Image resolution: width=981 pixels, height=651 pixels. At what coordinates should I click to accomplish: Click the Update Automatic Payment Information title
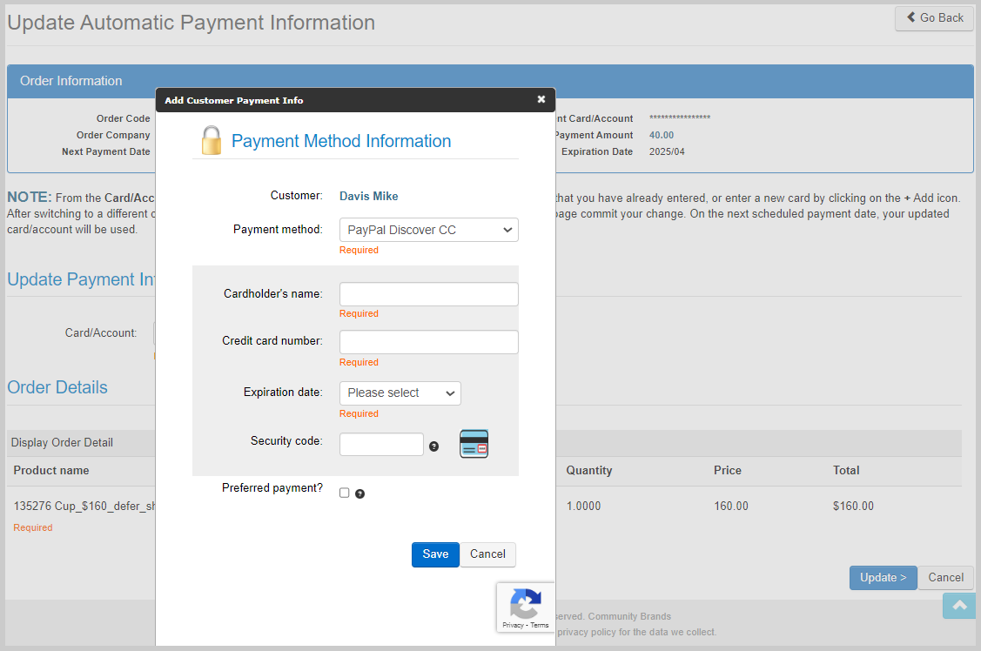click(x=191, y=23)
